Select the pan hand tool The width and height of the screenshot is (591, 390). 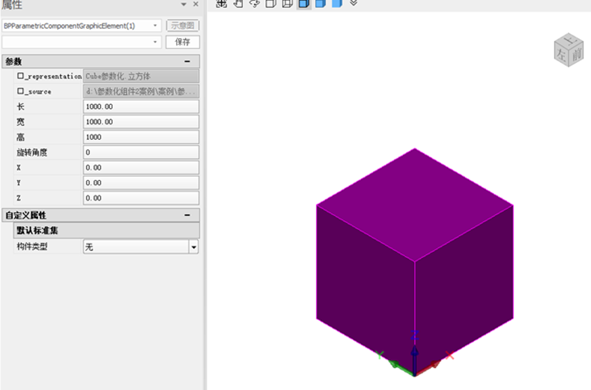click(x=238, y=3)
